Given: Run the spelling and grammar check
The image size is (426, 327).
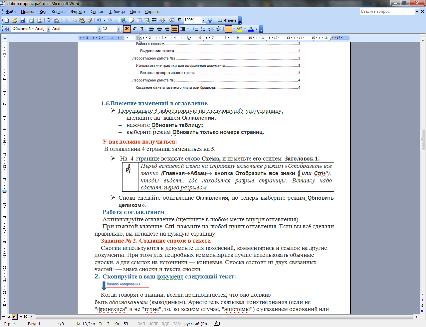Looking at the screenshot, I should tap(49, 20).
